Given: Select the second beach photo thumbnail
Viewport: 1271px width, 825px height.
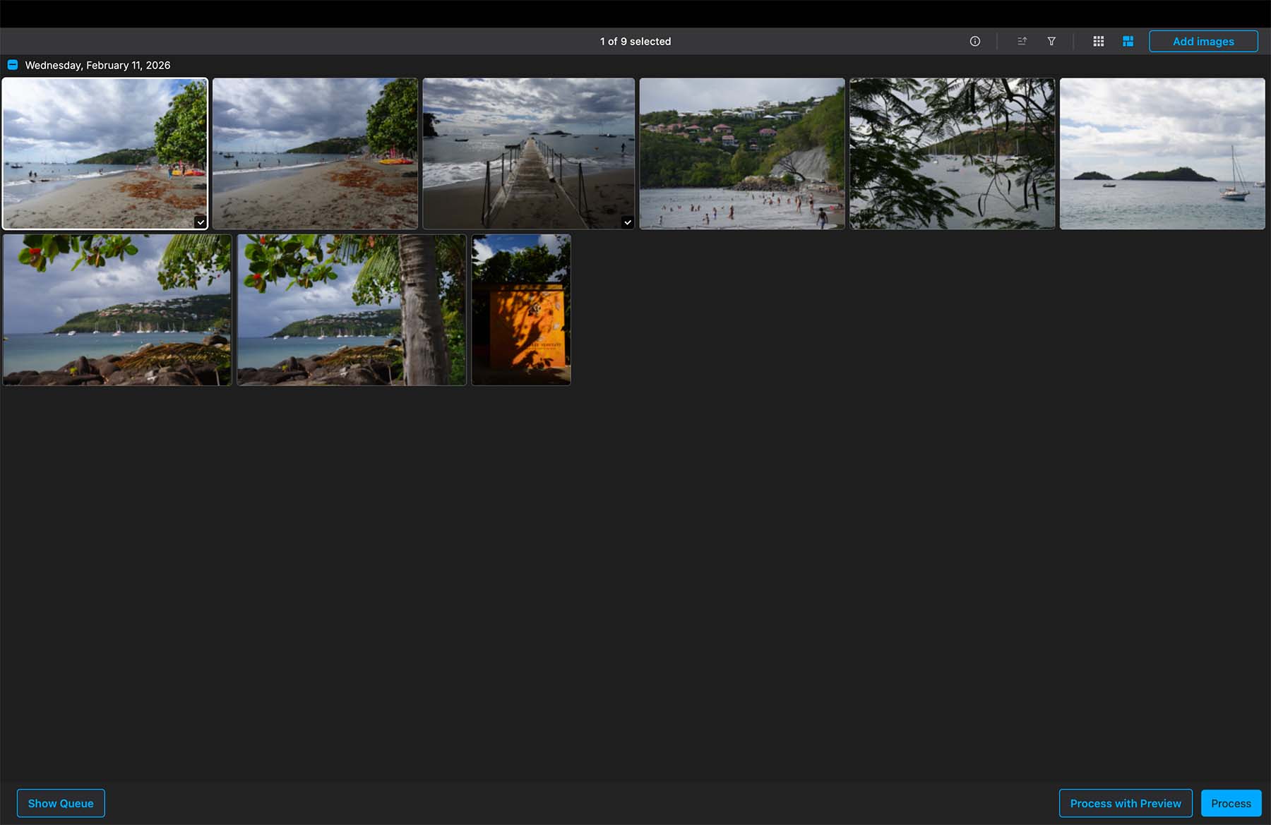Looking at the screenshot, I should pyautogui.click(x=315, y=153).
